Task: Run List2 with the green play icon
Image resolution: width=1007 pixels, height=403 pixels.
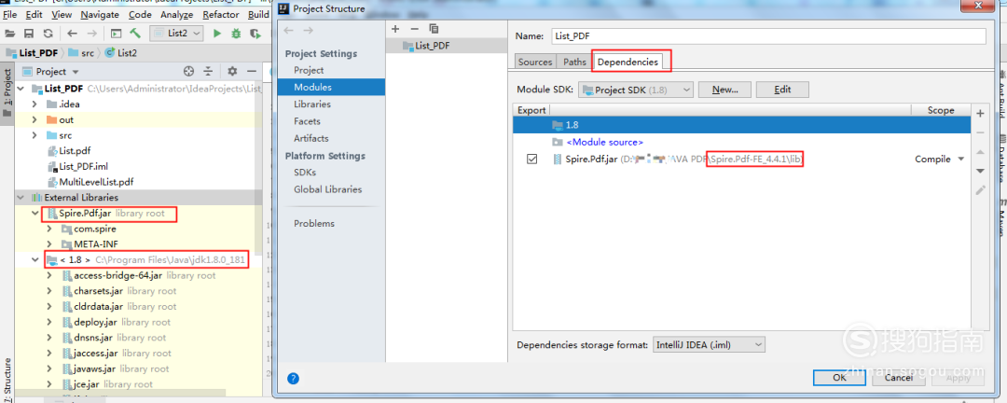Action: 217,34
